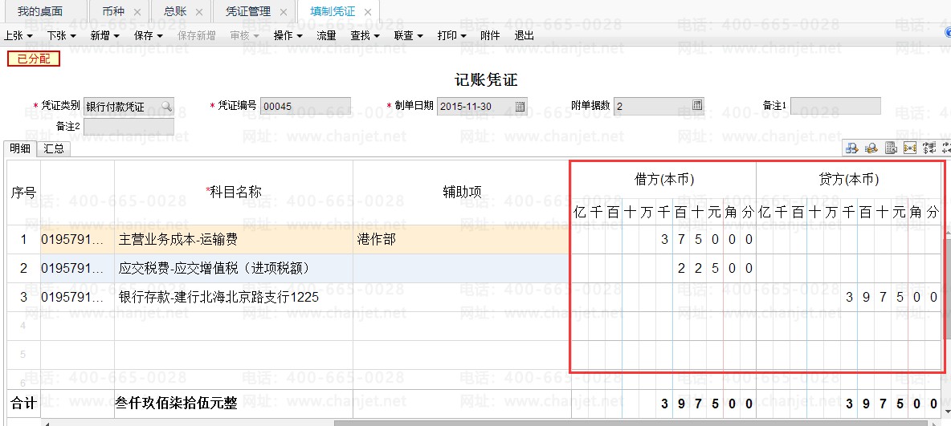The width and height of the screenshot is (951, 426).
Task: Click the $=$ balance icon
Action: coord(910,148)
